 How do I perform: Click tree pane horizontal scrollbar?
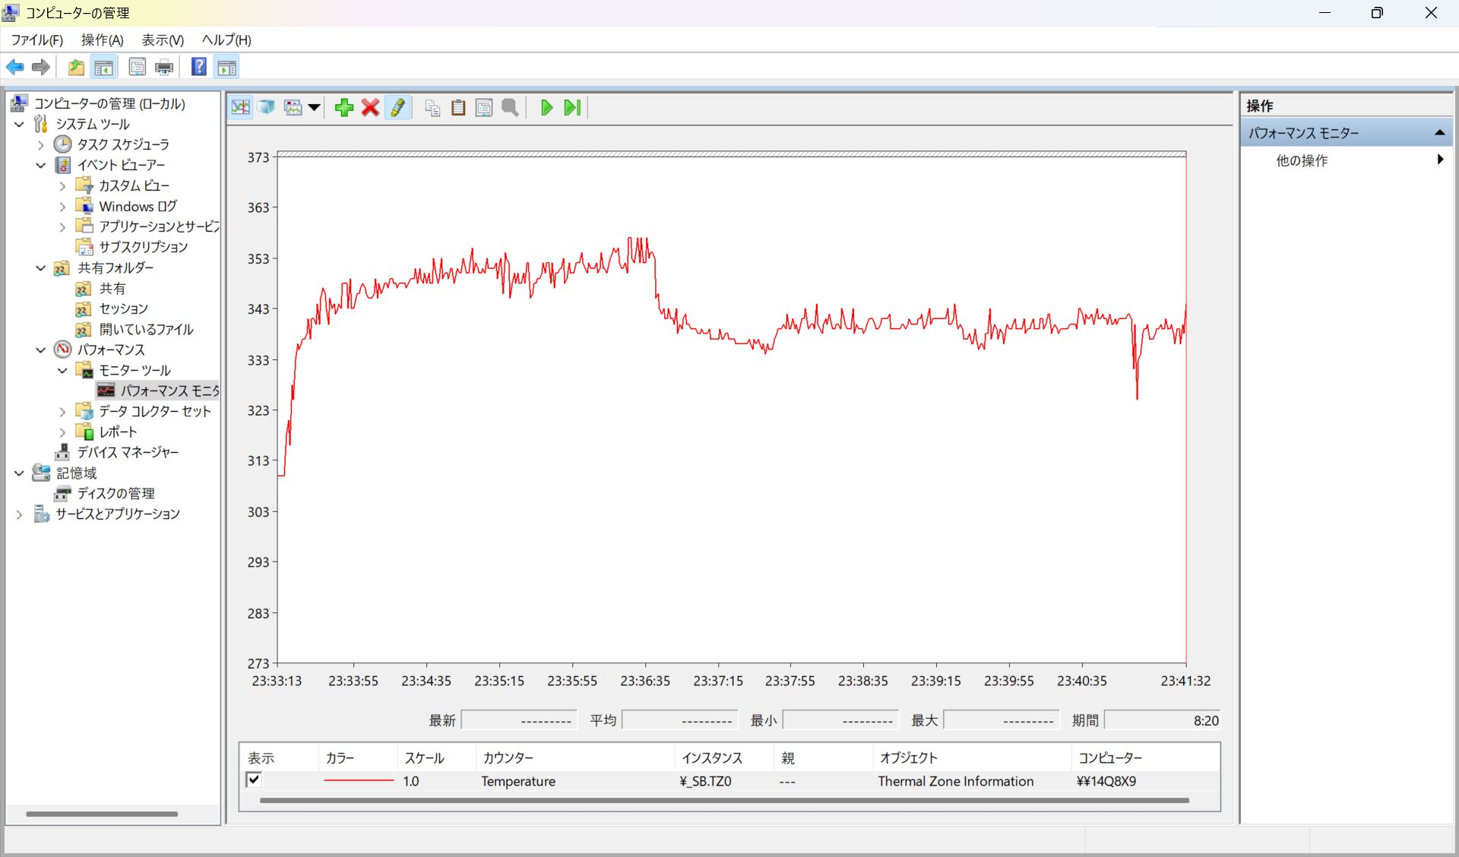coord(102,814)
